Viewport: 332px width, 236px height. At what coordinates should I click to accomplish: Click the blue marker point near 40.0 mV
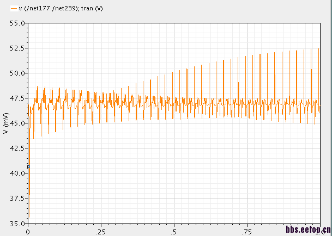tap(28, 167)
